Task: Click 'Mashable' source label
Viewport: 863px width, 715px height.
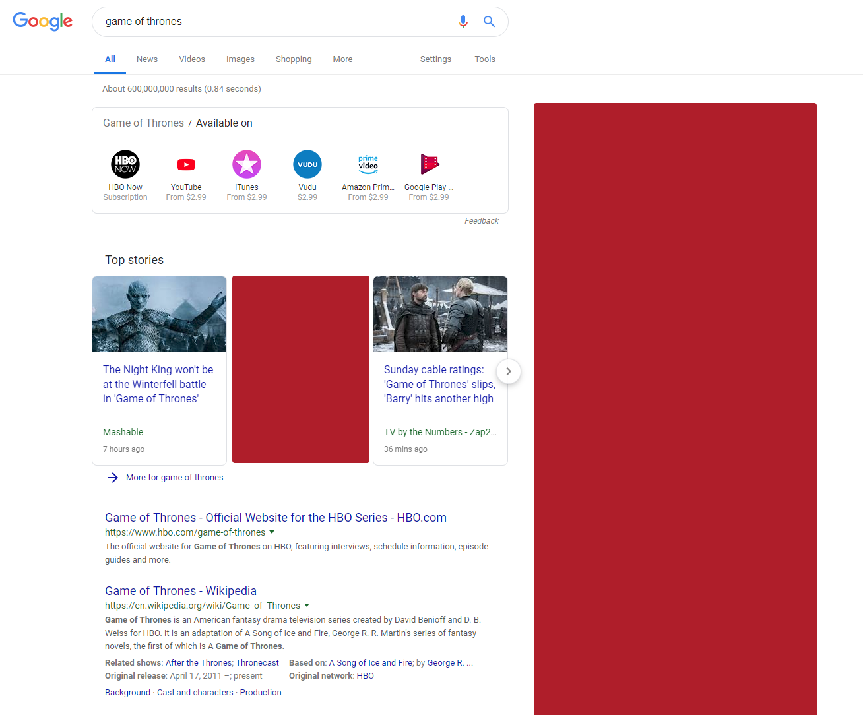Action: (123, 433)
